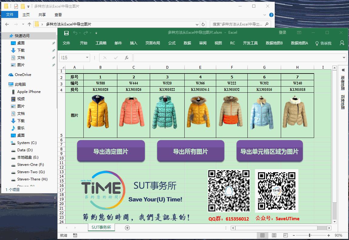Click the 导出所有图片 button
The width and height of the screenshot is (349, 240).
coord(190,151)
